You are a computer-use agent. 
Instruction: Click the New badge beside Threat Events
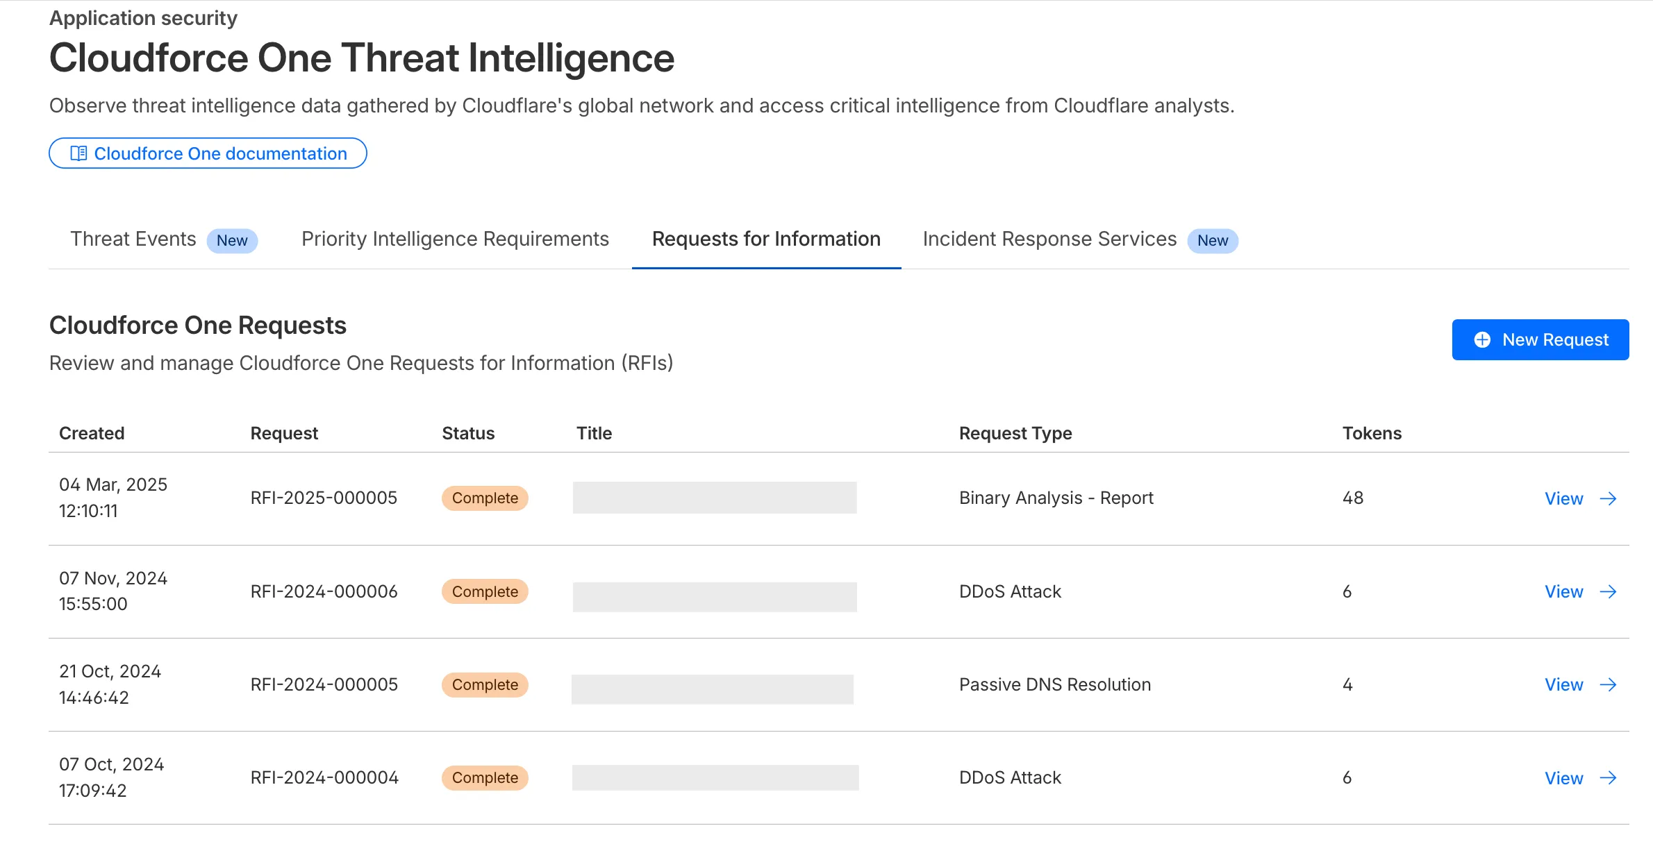click(232, 241)
